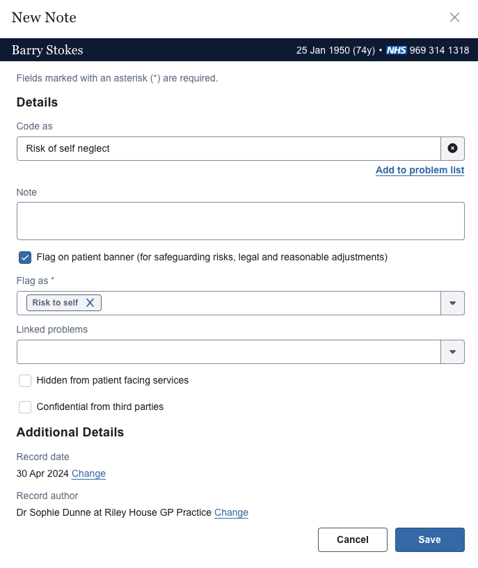The width and height of the screenshot is (478, 568).
Task: Click the NHS logo in the patient banner
Action: 395,50
